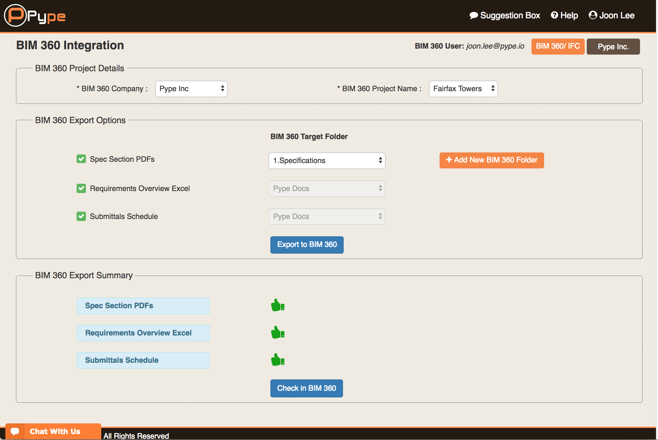Click the Pype logo icon
Viewport: 658px width, 440px height.
15,15
